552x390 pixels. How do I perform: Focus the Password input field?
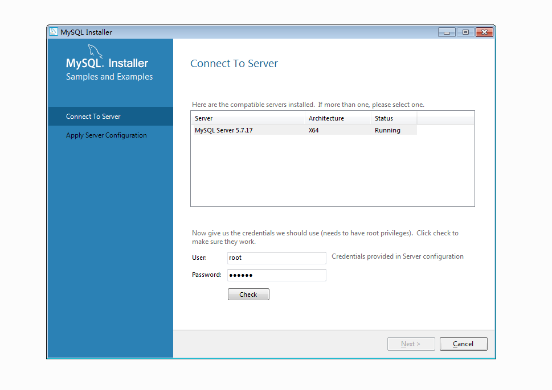(277, 275)
